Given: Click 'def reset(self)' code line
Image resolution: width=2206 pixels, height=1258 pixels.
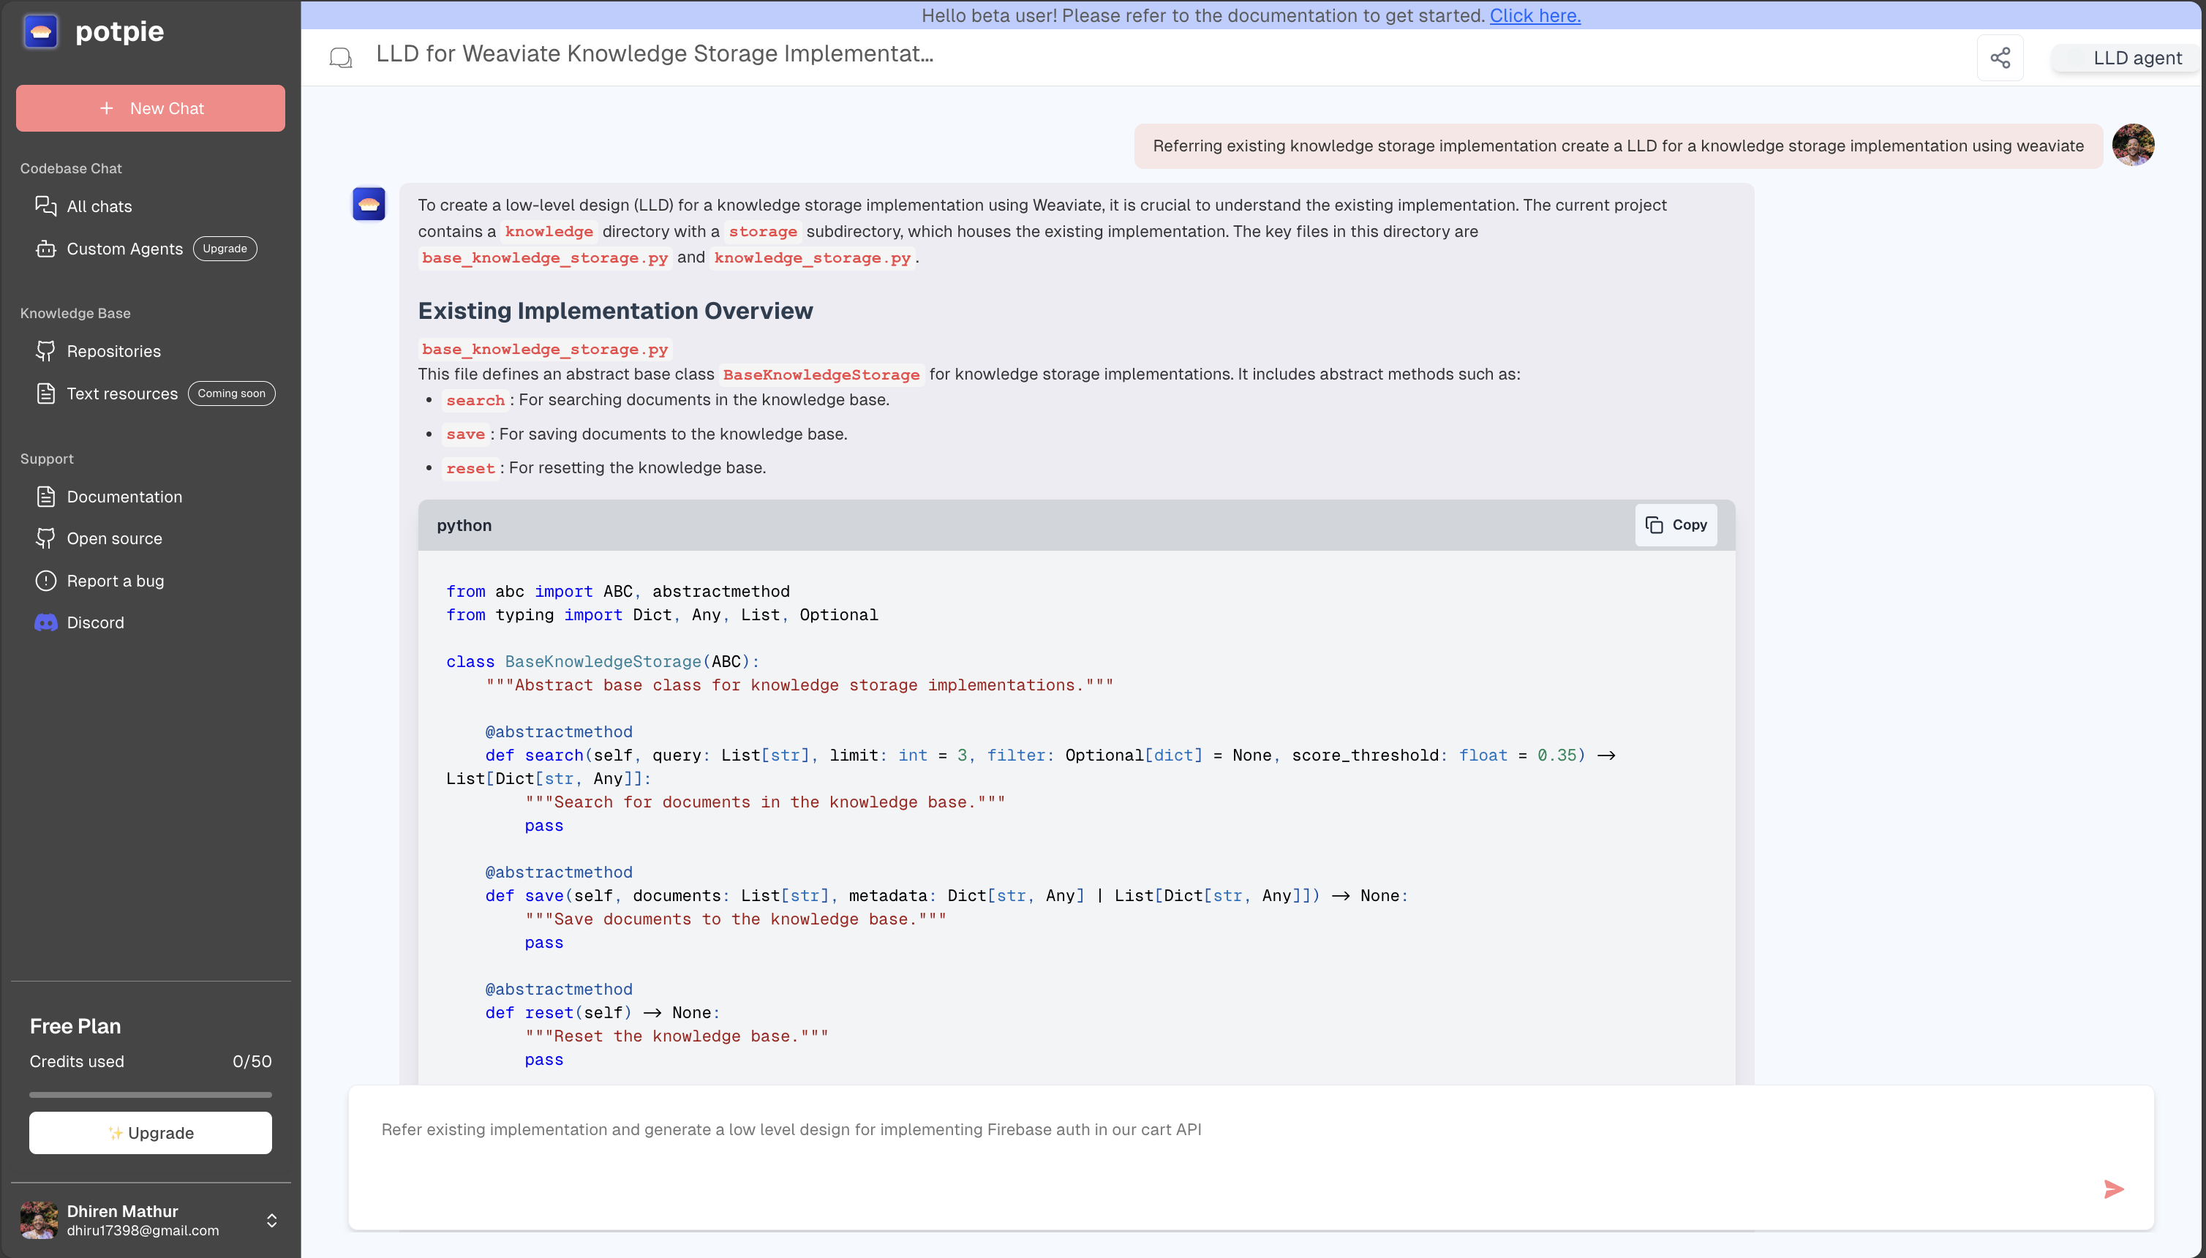Looking at the screenshot, I should (602, 1013).
